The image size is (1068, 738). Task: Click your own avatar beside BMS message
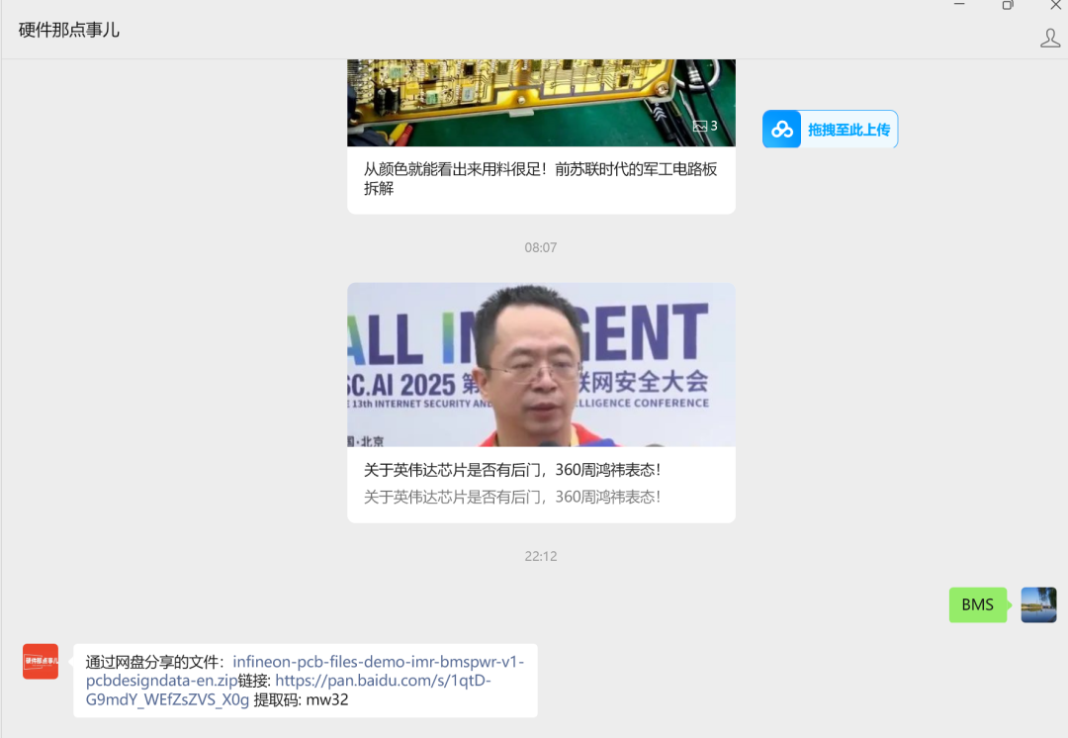(x=1038, y=604)
